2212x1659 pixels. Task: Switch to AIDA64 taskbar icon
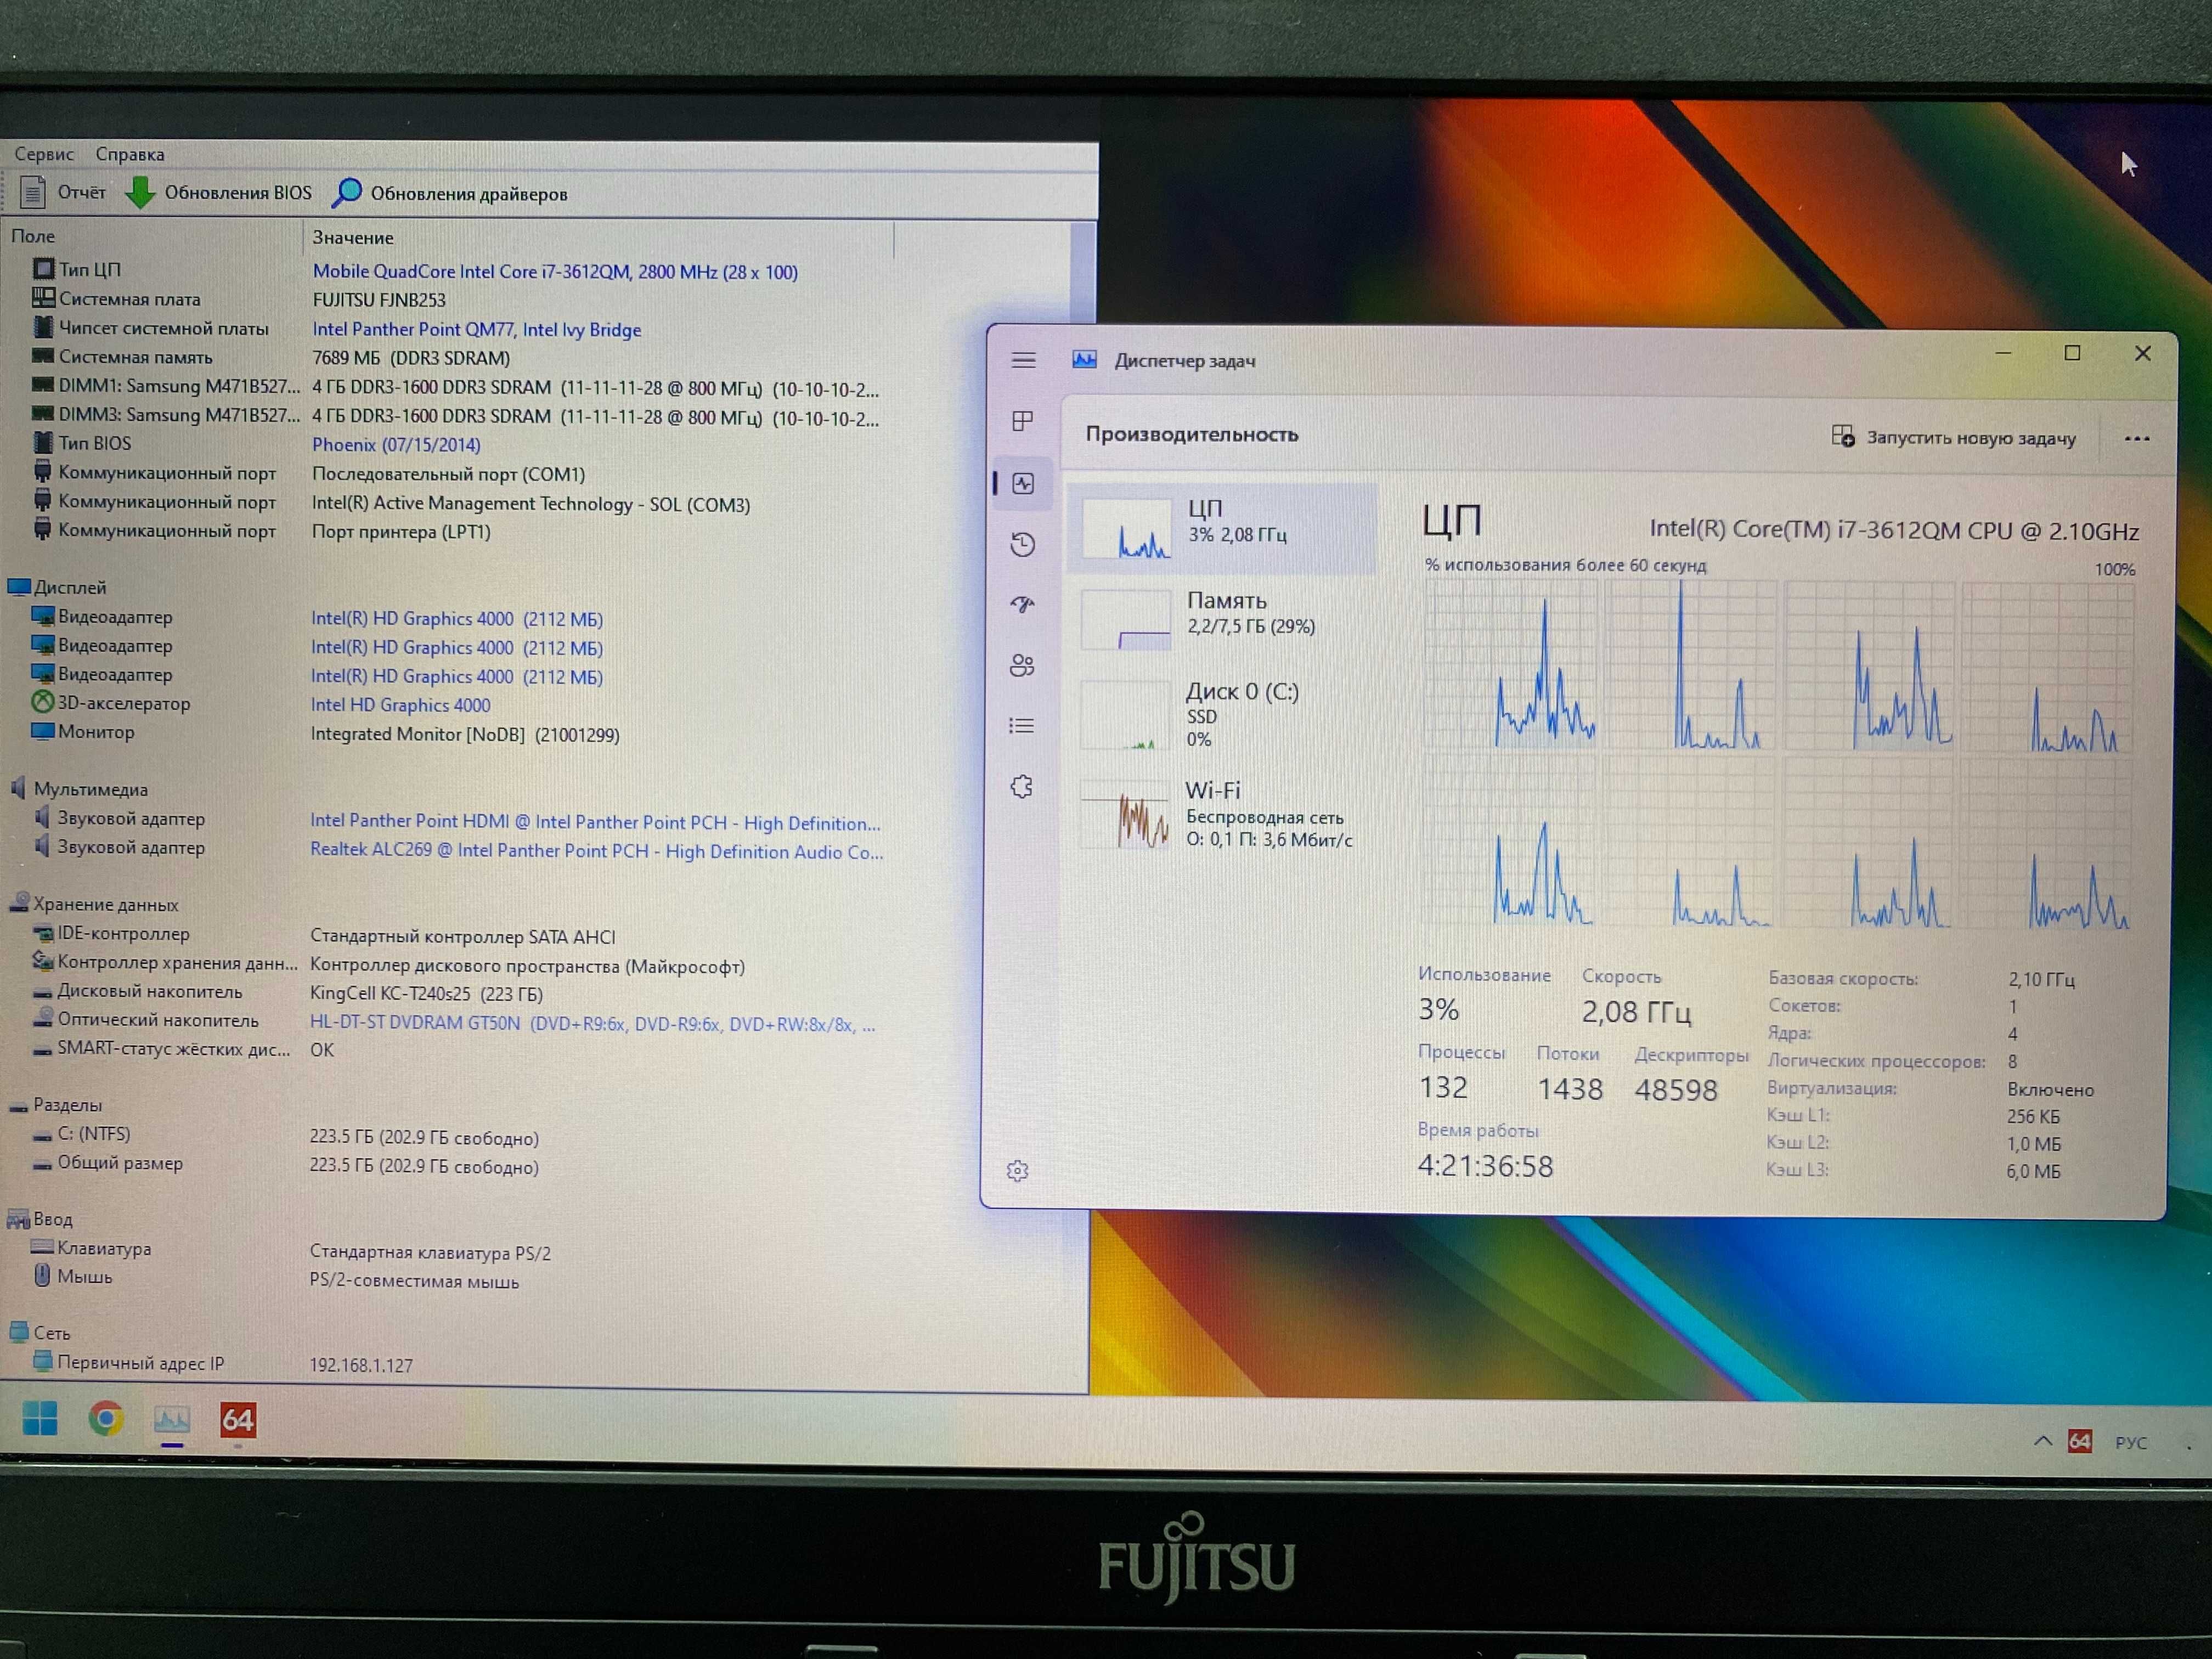coord(238,1420)
